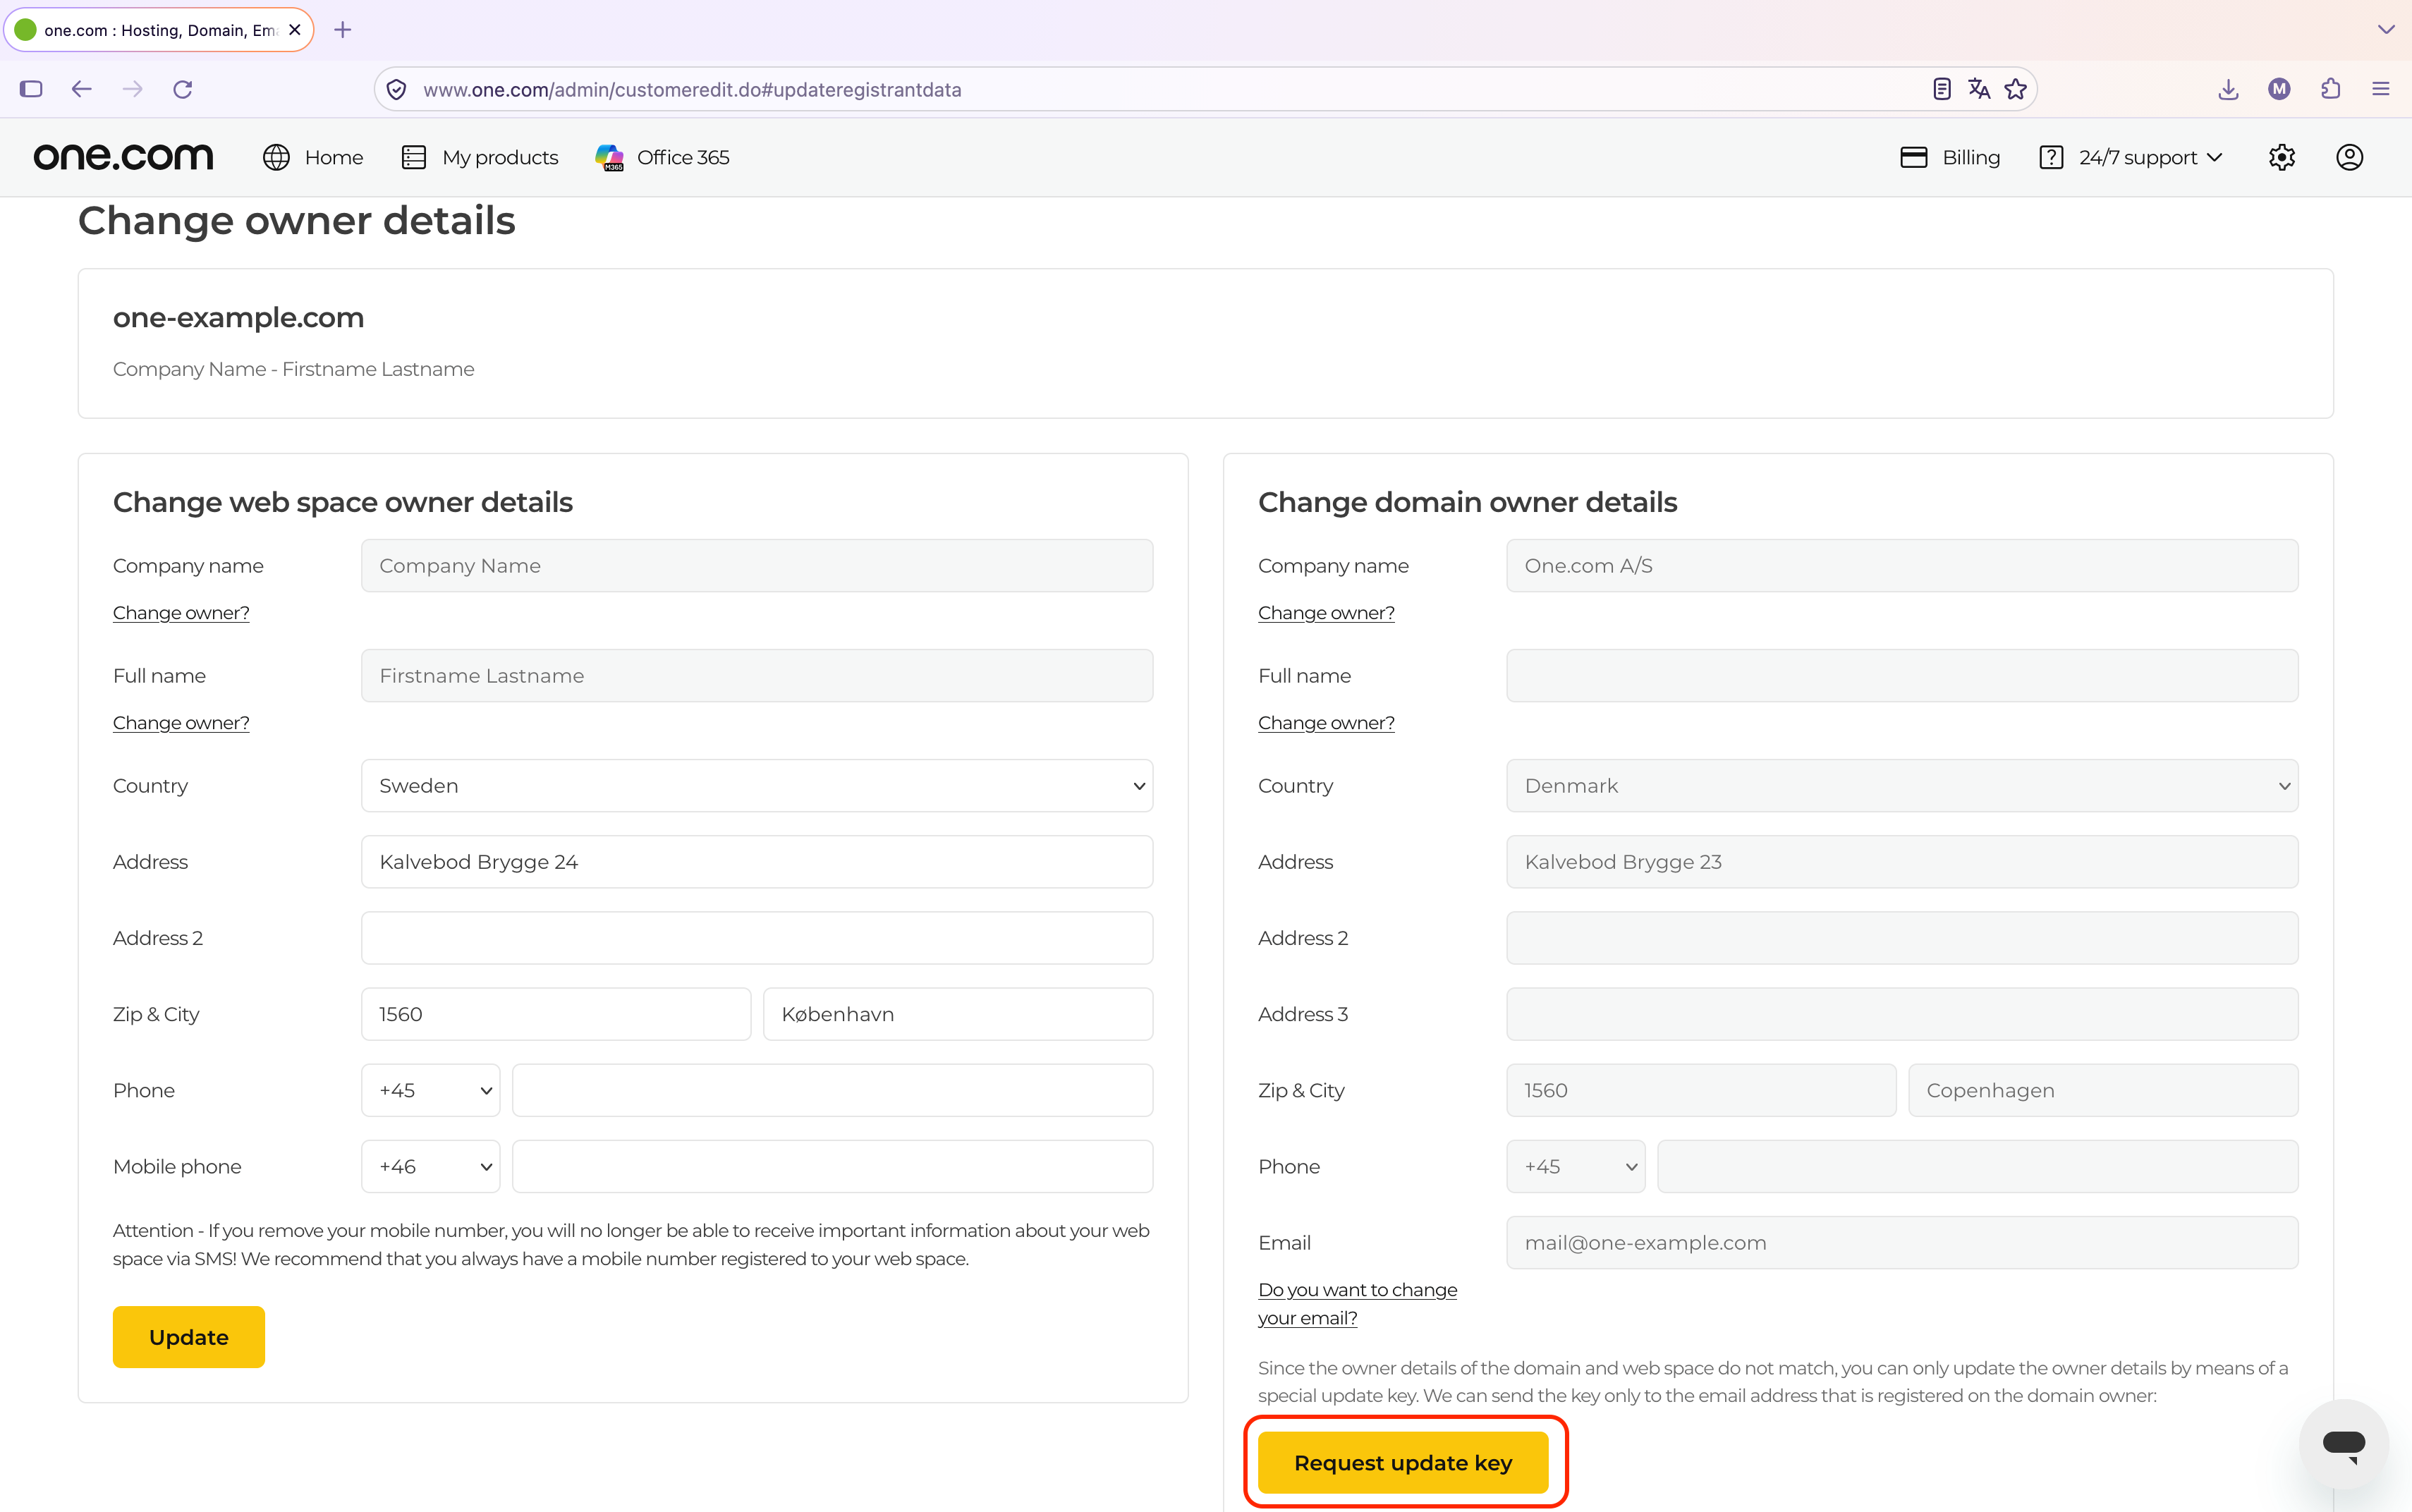Open the settings gear icon
Image resolution: width=2412 pixels, height=1512 pixels.
2281,157
